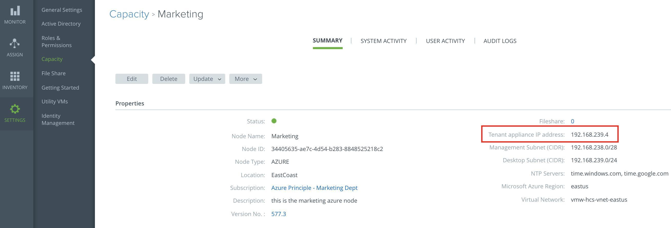
Task: Open the Monitor bar chart icon
Action: pos(15,11)
